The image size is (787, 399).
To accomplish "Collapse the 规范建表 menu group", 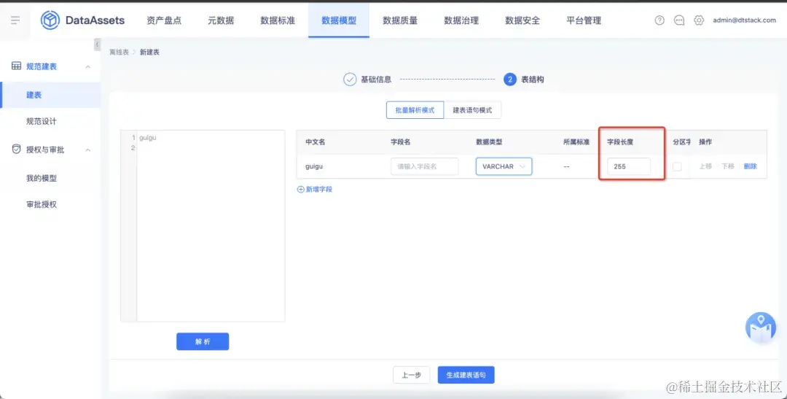I will pos(88,67).
